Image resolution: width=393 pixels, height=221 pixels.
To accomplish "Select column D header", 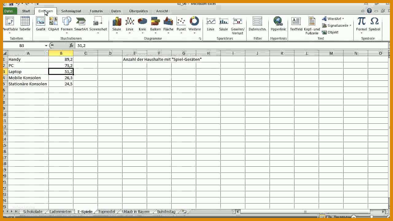I will [110, 53].
